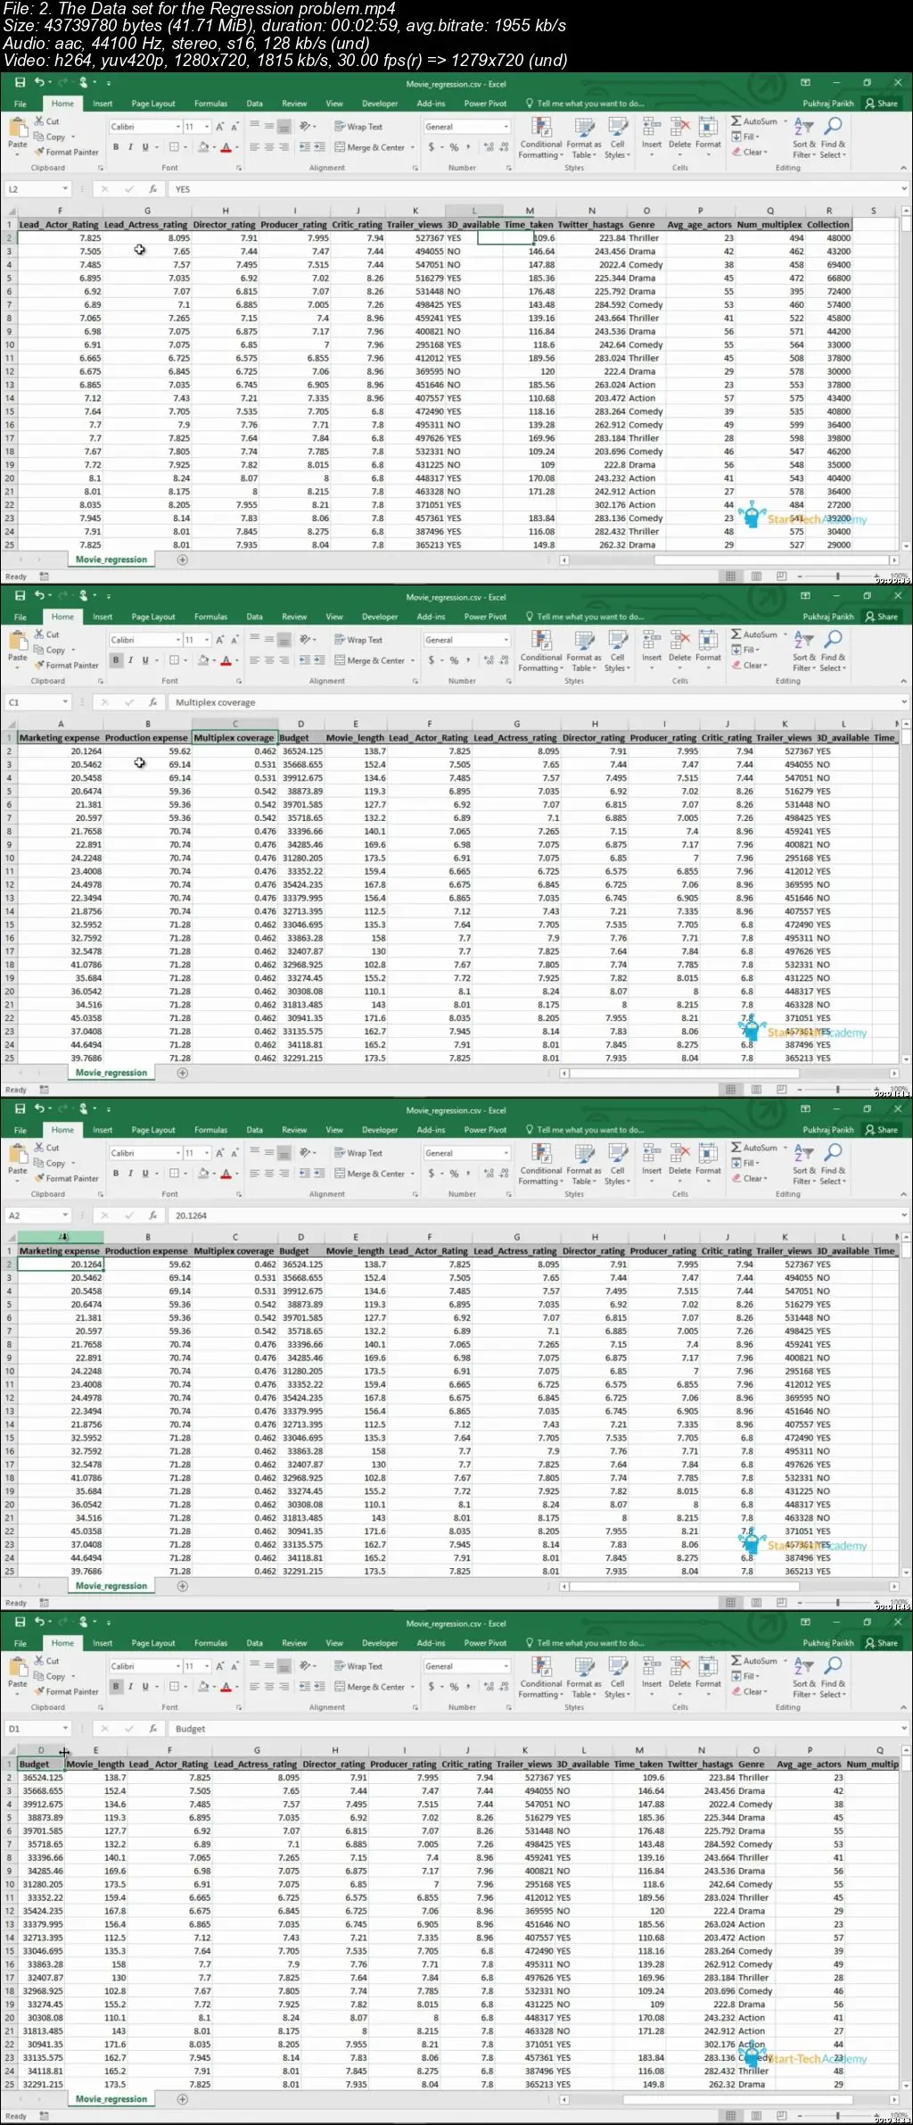
Task: Toggle Wrap Text in the A2 Excel window
Action: 358,1153
